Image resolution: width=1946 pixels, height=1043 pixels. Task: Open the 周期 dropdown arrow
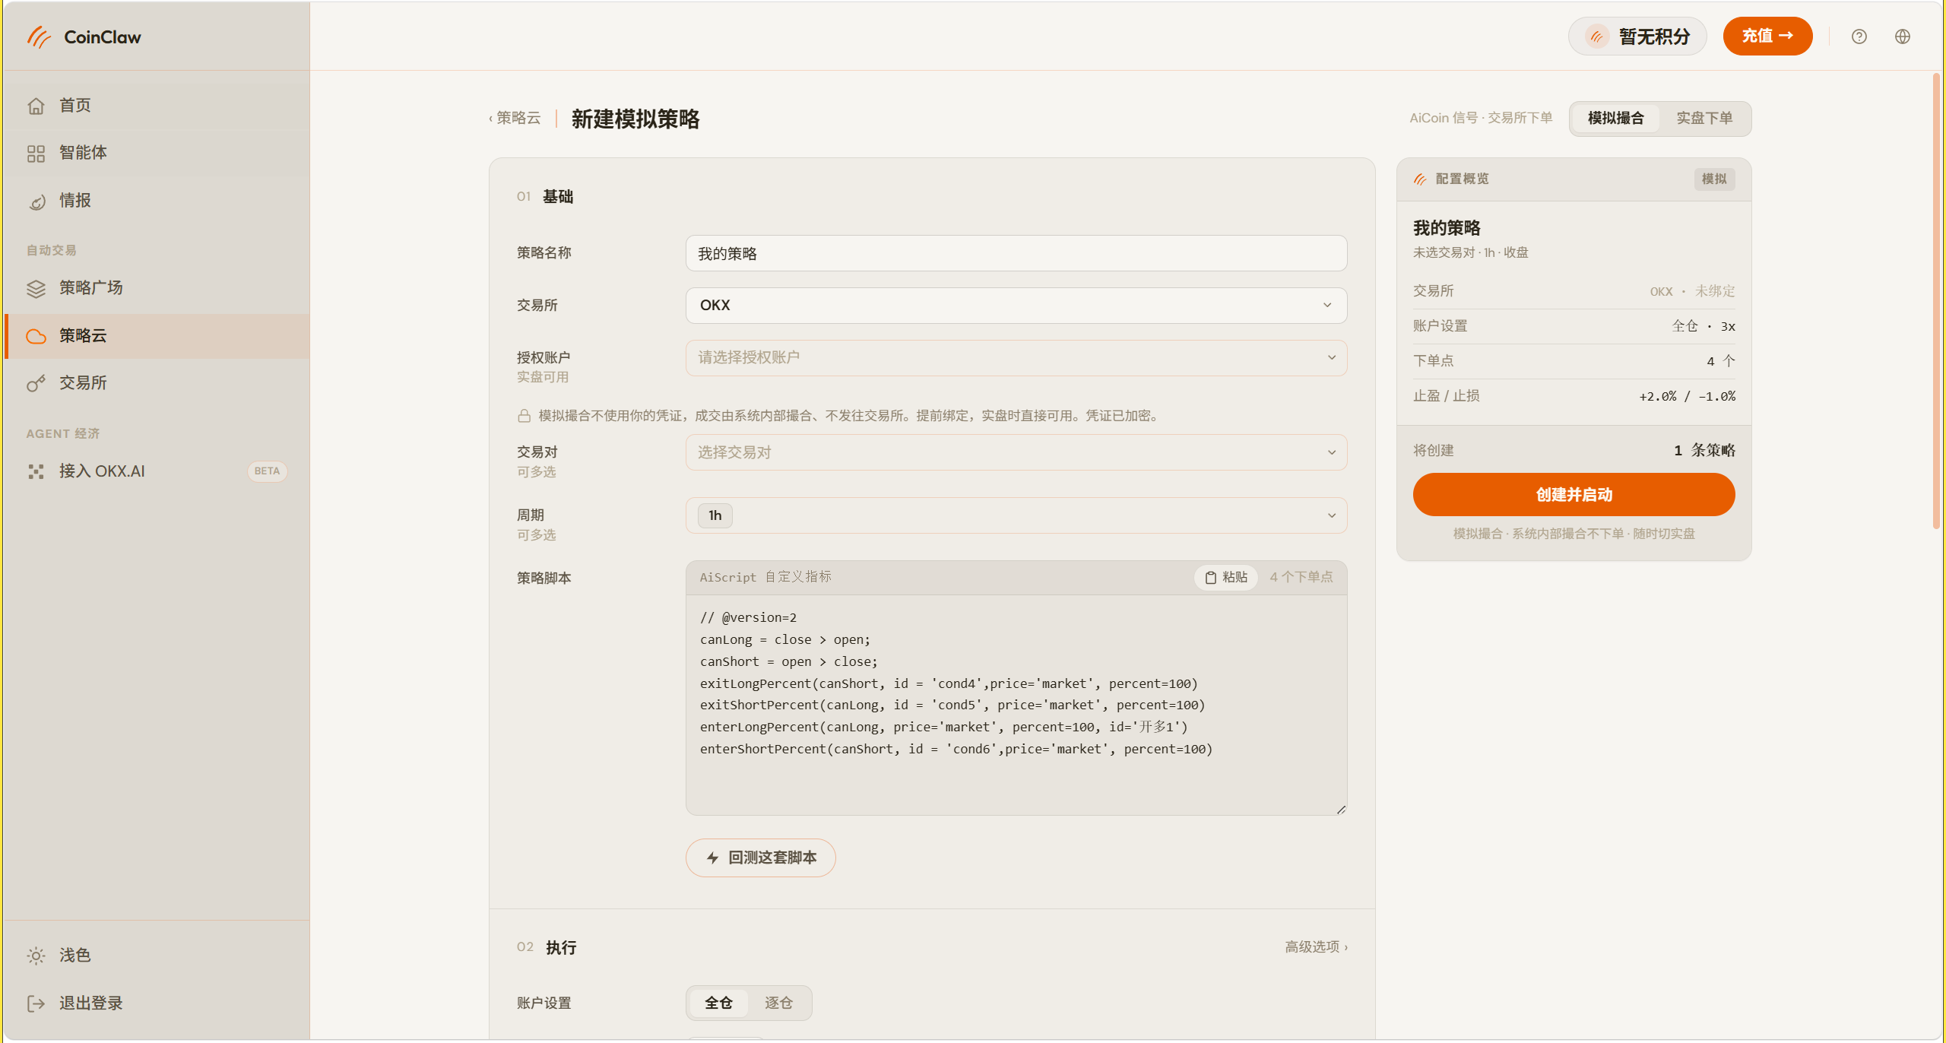pos(1331,515)
